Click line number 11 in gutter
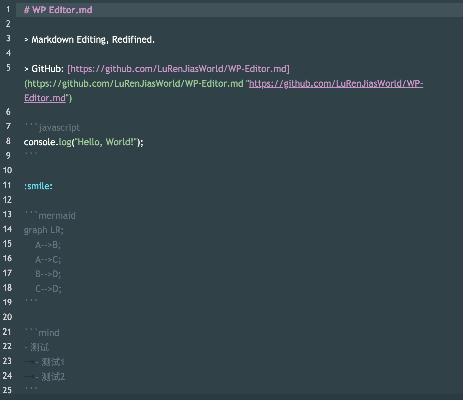The height and width of the screenshot is (400, 463). [x=7, y=185]
